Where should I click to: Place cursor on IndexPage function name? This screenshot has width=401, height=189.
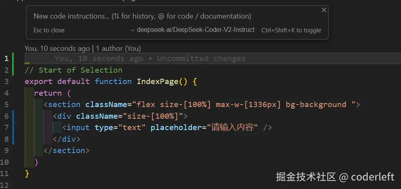[157, 82]
